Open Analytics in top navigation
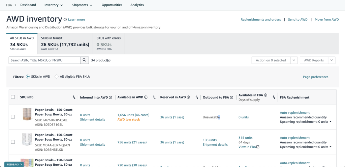345x167 pixels. click(137, 5)
